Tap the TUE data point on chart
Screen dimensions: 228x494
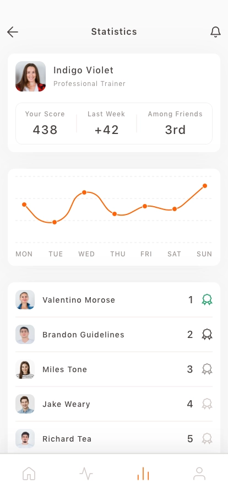pyautogui.click(x=55, y=222)
